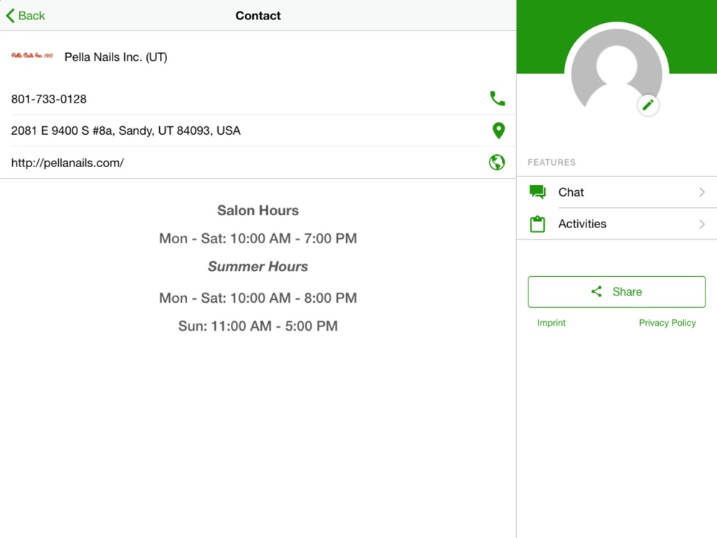Viewport: 717px width, 538px height.
Task: Open website via the globe icon
Action: pyautogui.click(x=497, y=162)
